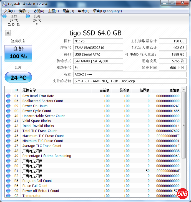Click the 属性名称 column header
The height and width of the screenshot is (202, 191).
click(x=29, y=90)
